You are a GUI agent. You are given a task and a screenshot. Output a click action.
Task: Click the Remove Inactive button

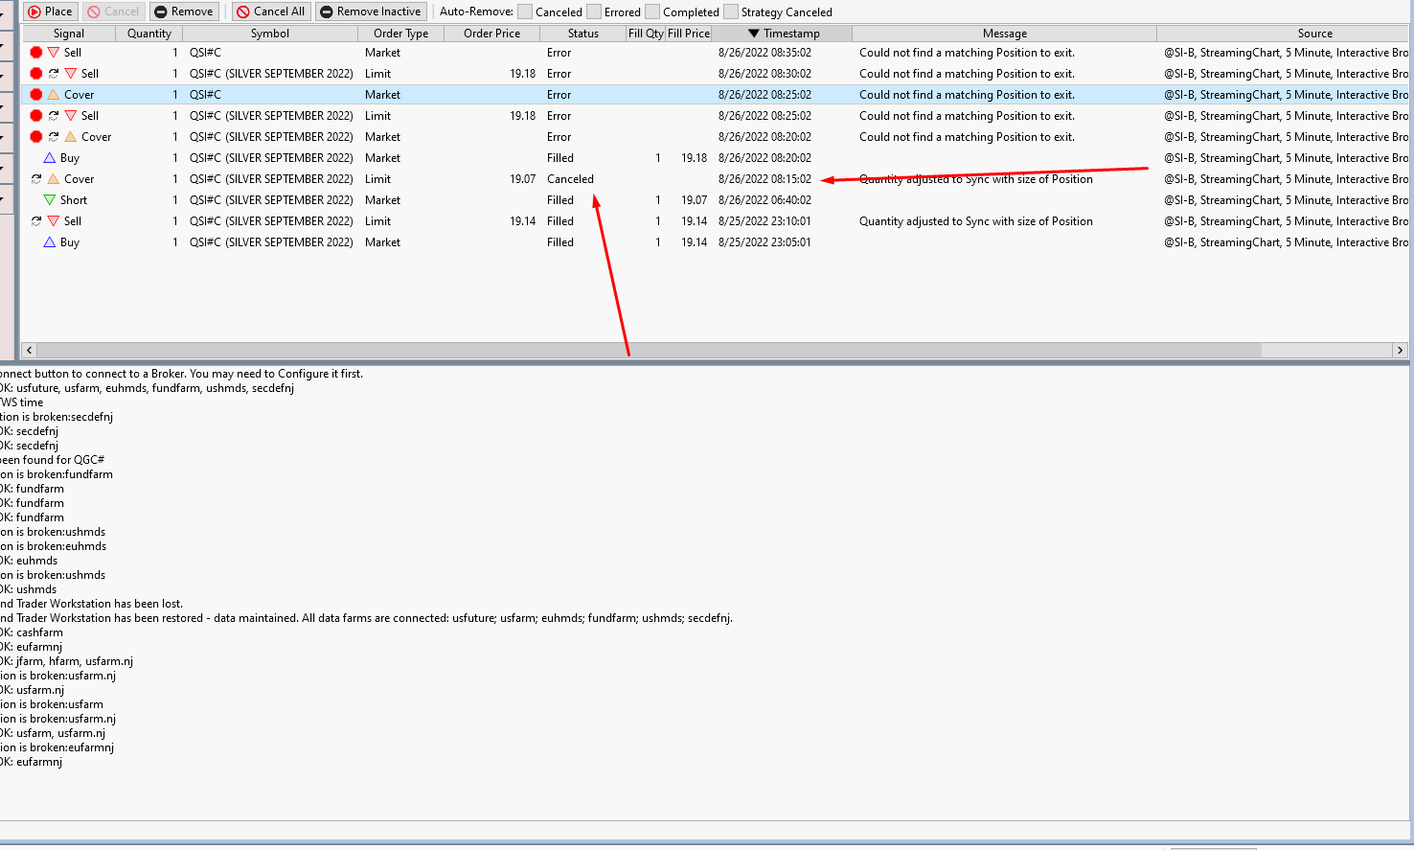click(371, 11)
